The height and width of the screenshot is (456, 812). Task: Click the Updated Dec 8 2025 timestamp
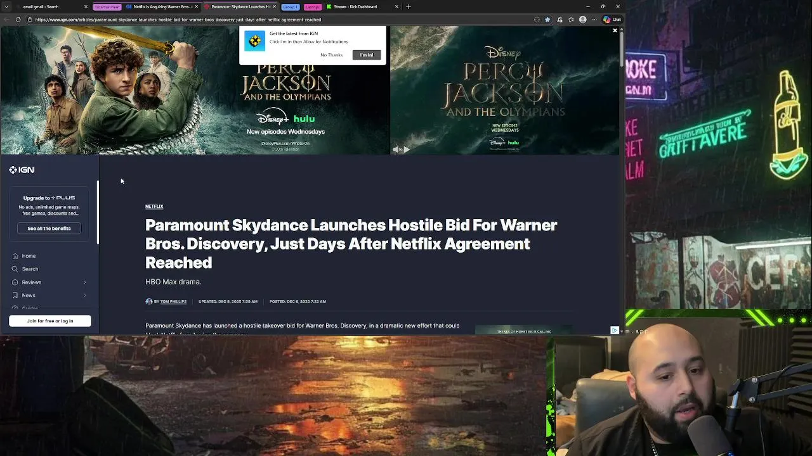tap(228, 301)
